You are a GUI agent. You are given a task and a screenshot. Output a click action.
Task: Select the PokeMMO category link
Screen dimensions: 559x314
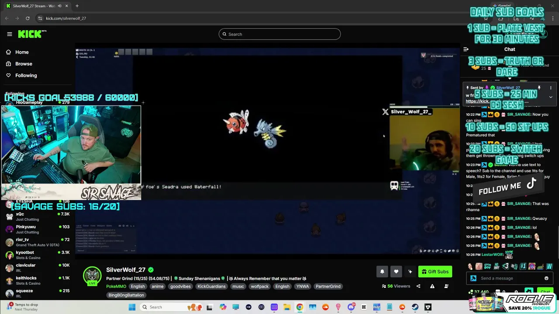tap(116, 287)
